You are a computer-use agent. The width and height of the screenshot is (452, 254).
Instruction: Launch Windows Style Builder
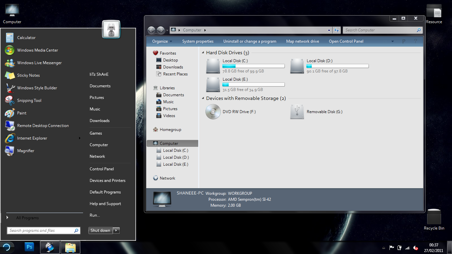[x=42, y=88]
